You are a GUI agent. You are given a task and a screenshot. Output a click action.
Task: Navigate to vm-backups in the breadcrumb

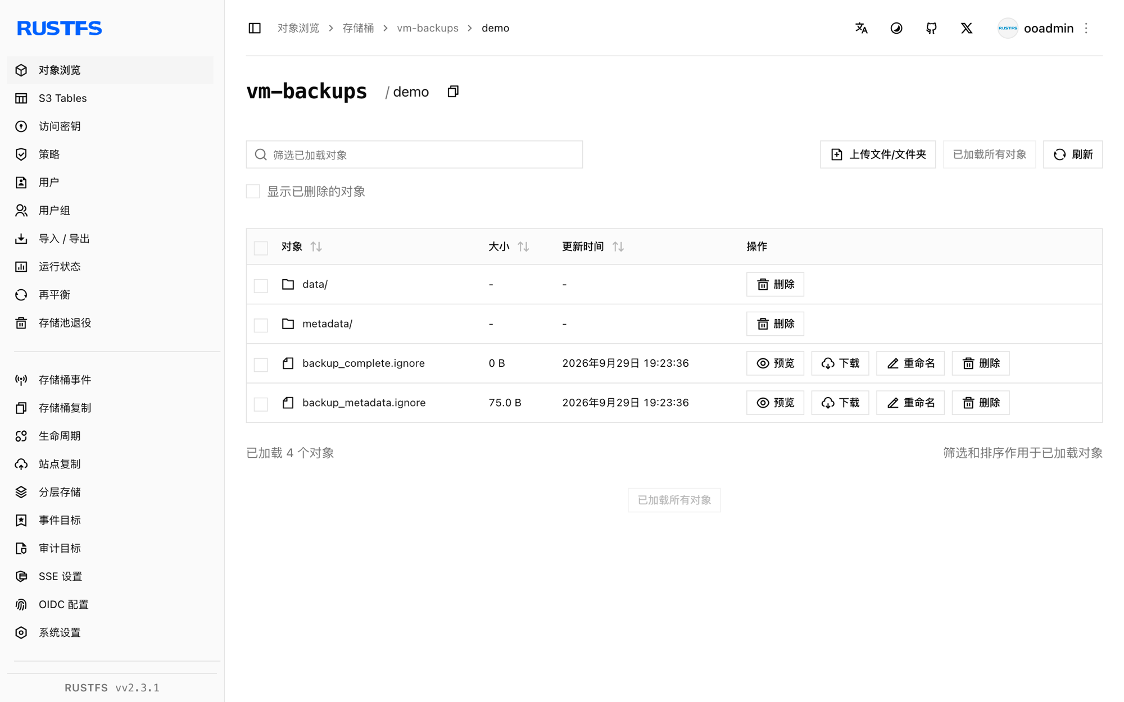click(428, 28)
